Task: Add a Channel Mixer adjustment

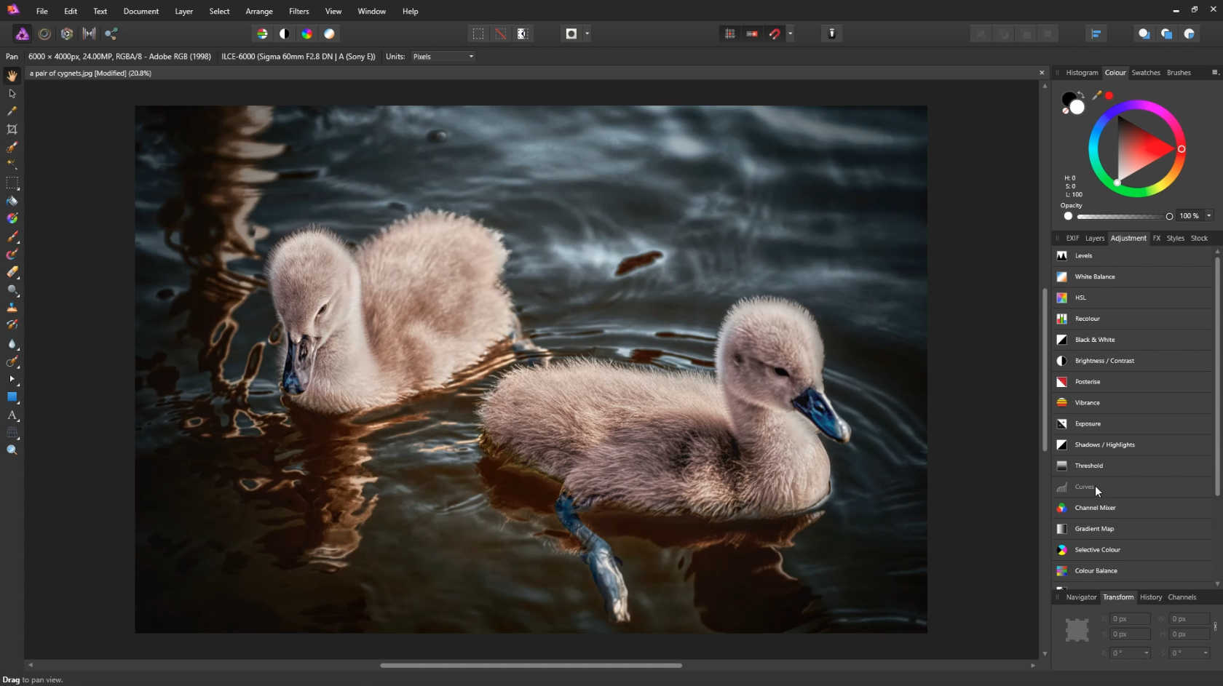Action: (1095, 508)
